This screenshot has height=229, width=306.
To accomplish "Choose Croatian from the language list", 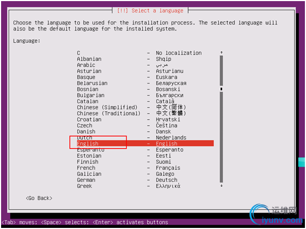I will pos(145,119).
